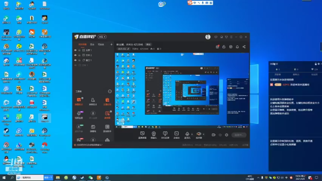
Task: Open the orange screen-edit tool with badge
Action: (107, 115)
